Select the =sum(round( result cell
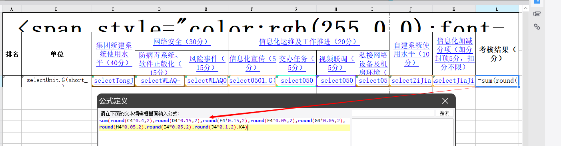561x146 pixels. click(497, 81)
